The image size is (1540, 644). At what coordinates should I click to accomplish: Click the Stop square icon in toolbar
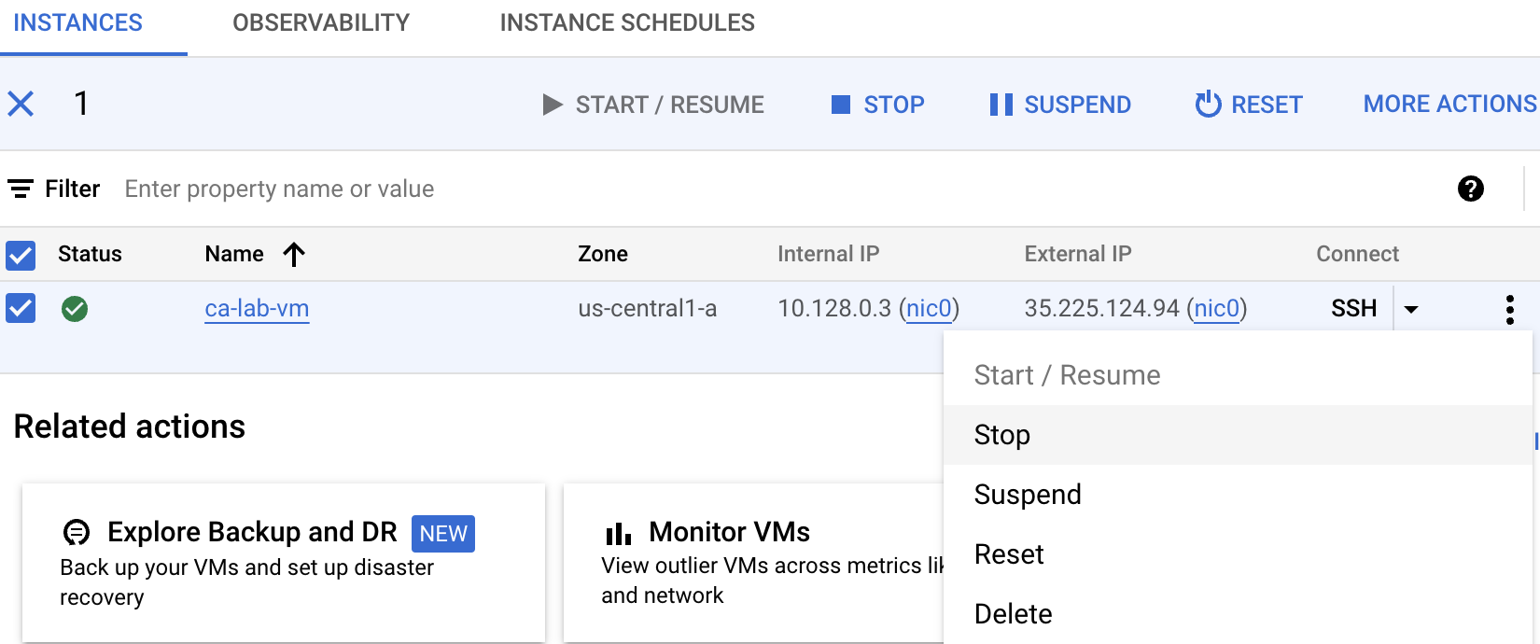click(841, 105)
